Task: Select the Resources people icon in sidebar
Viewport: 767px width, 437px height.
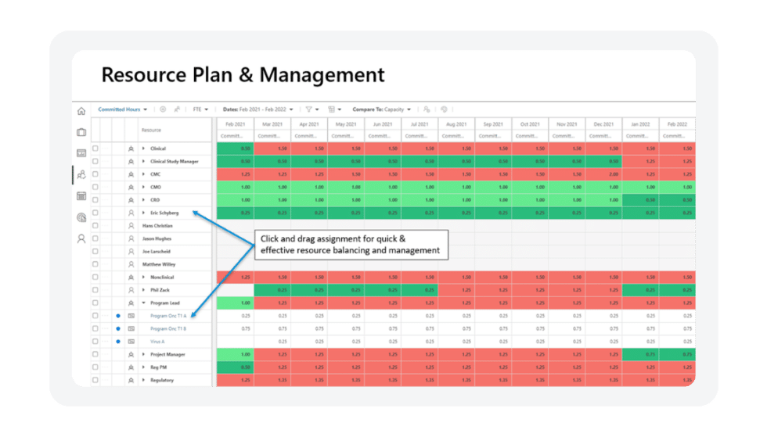Action: [x=81, y=174]
